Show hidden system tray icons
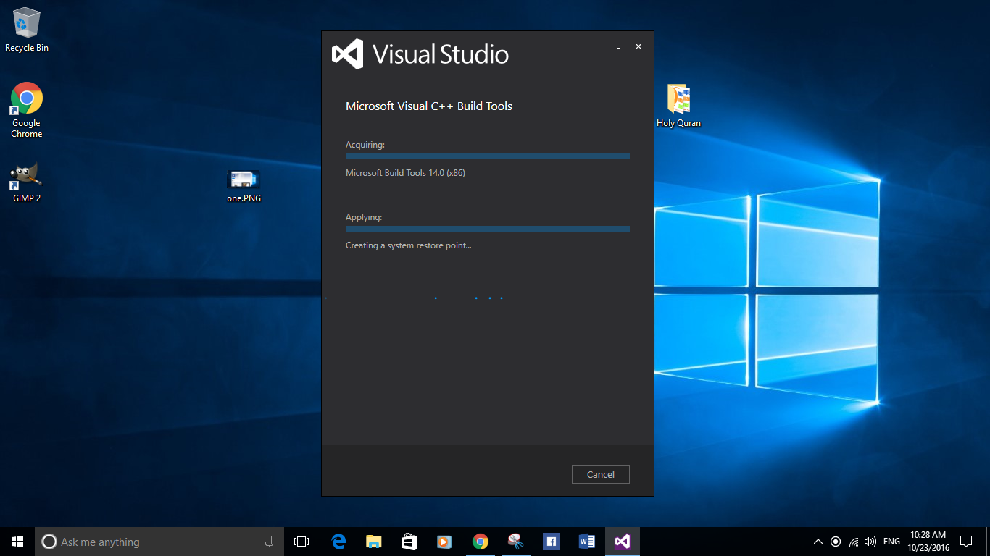This screenshot has height=556, width=990. pyautogui.click(x=818, y=542)
